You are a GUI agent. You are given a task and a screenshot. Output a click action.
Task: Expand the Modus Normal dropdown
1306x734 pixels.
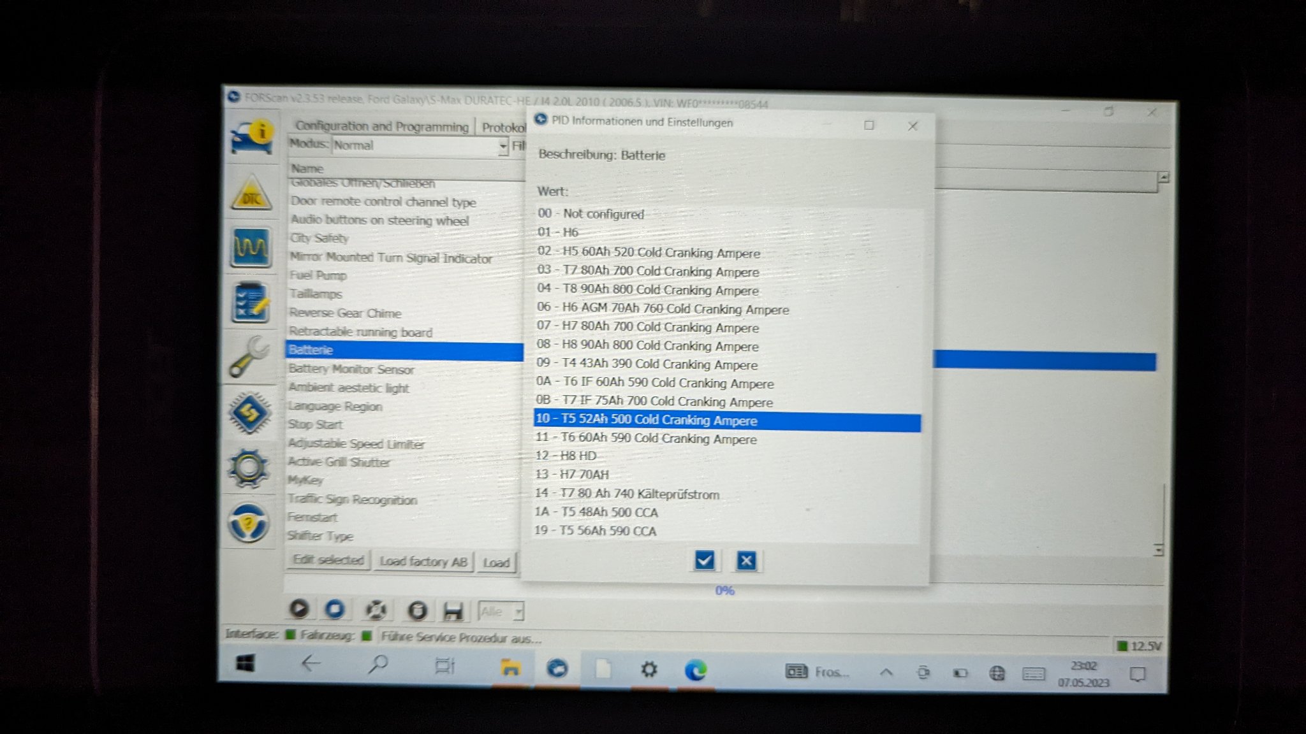pyautogui.click(x=503, y=147)
